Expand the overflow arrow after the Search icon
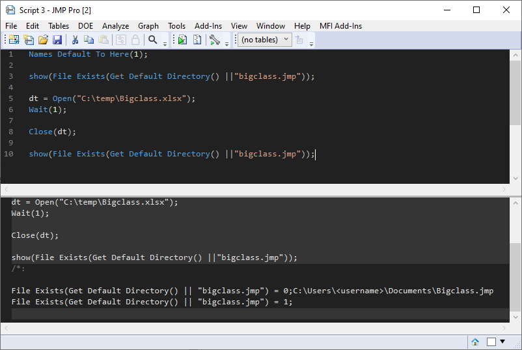The width and height of the screenshot is (522, 350). coord(165,44)
